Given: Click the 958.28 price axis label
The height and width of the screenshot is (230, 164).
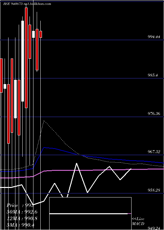Looking at the screenshot, I should click(x=154, y=190).
